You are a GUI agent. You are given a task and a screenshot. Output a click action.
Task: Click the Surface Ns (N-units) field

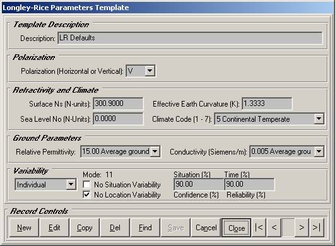[x=118, y=103]
